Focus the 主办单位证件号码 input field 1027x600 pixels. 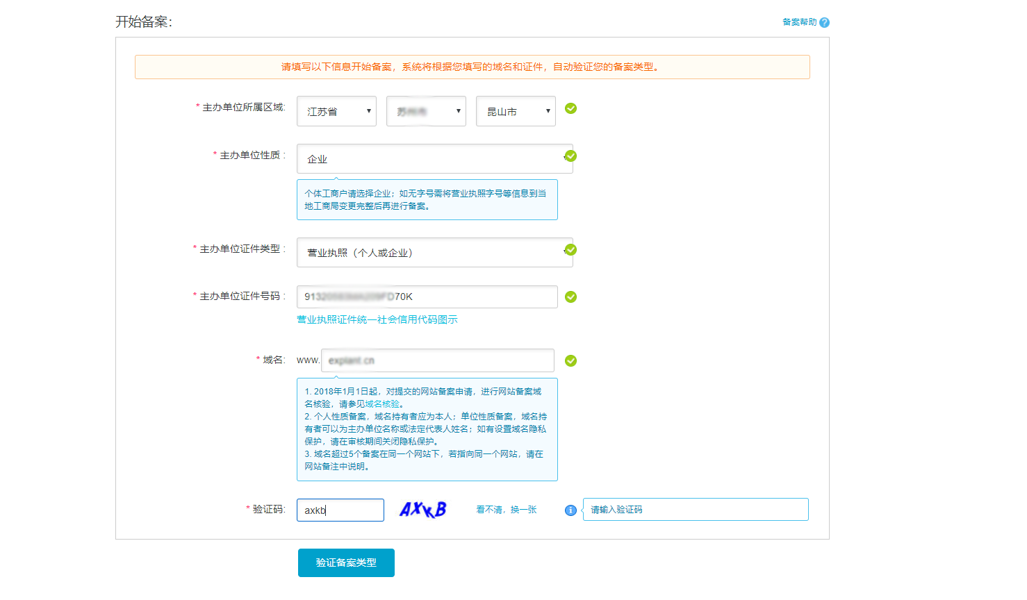(x=427, y=297)
